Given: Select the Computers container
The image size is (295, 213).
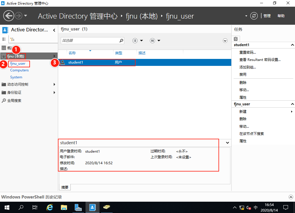Looking at the screenshot, I should [19, 70].
